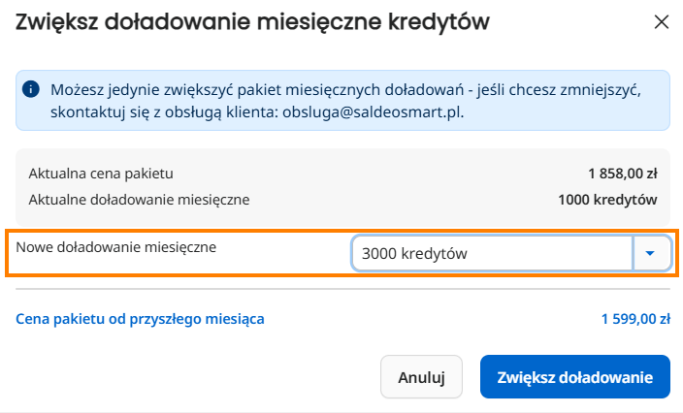
Task: Click the 'skontaktuj się z obsługą klienta' text
Action: [x=164, y=112]
